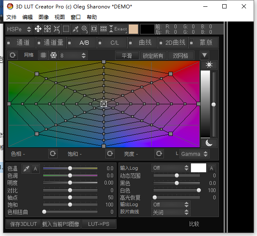Open the 编辑 menu

pos(28,17)
